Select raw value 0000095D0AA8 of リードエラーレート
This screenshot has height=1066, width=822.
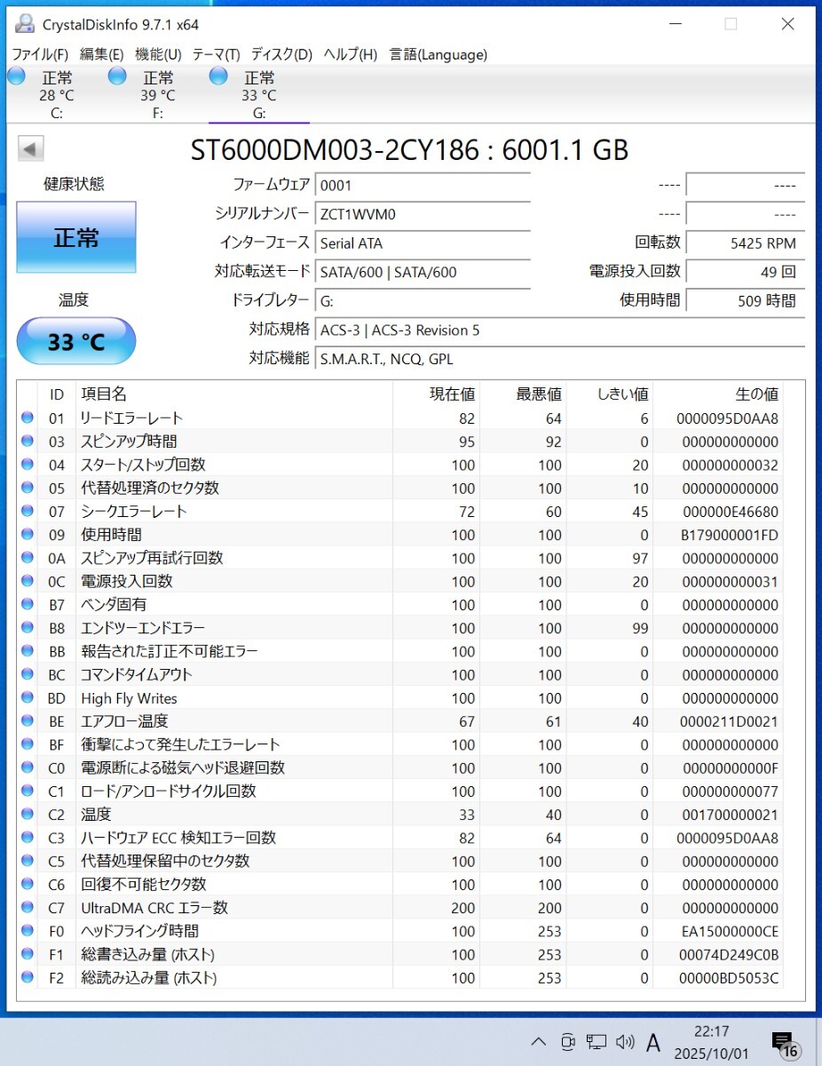click(x=727, y=418)
